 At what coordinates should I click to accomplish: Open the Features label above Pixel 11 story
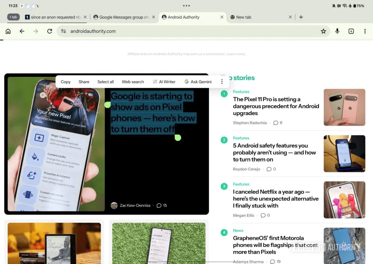(241, 92)
